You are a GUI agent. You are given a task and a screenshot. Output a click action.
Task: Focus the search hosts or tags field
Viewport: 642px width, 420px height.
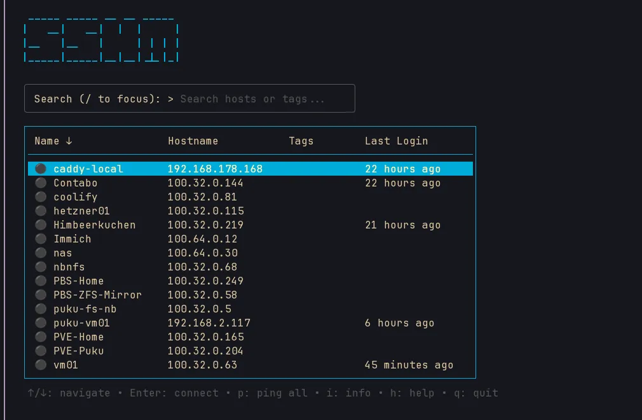pos(253,99)
